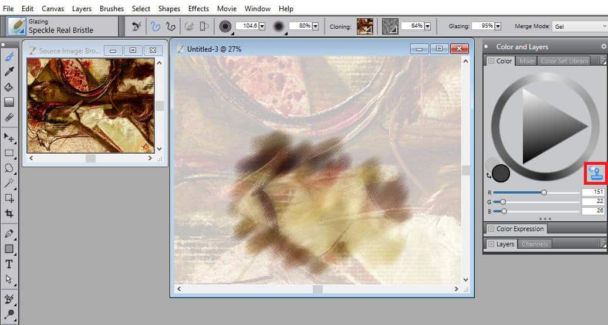The image size is (608, 325).
Task: Click the Red channel slider handle
Action: pos(544,192)
